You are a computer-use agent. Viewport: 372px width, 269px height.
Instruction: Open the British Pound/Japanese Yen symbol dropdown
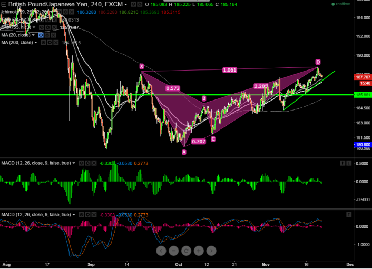[x=126, y=4]
